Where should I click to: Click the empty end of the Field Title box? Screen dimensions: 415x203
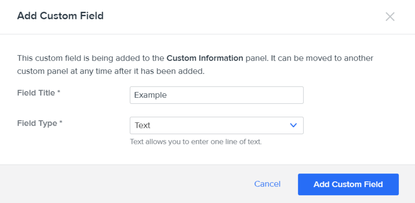click(261, 95)
